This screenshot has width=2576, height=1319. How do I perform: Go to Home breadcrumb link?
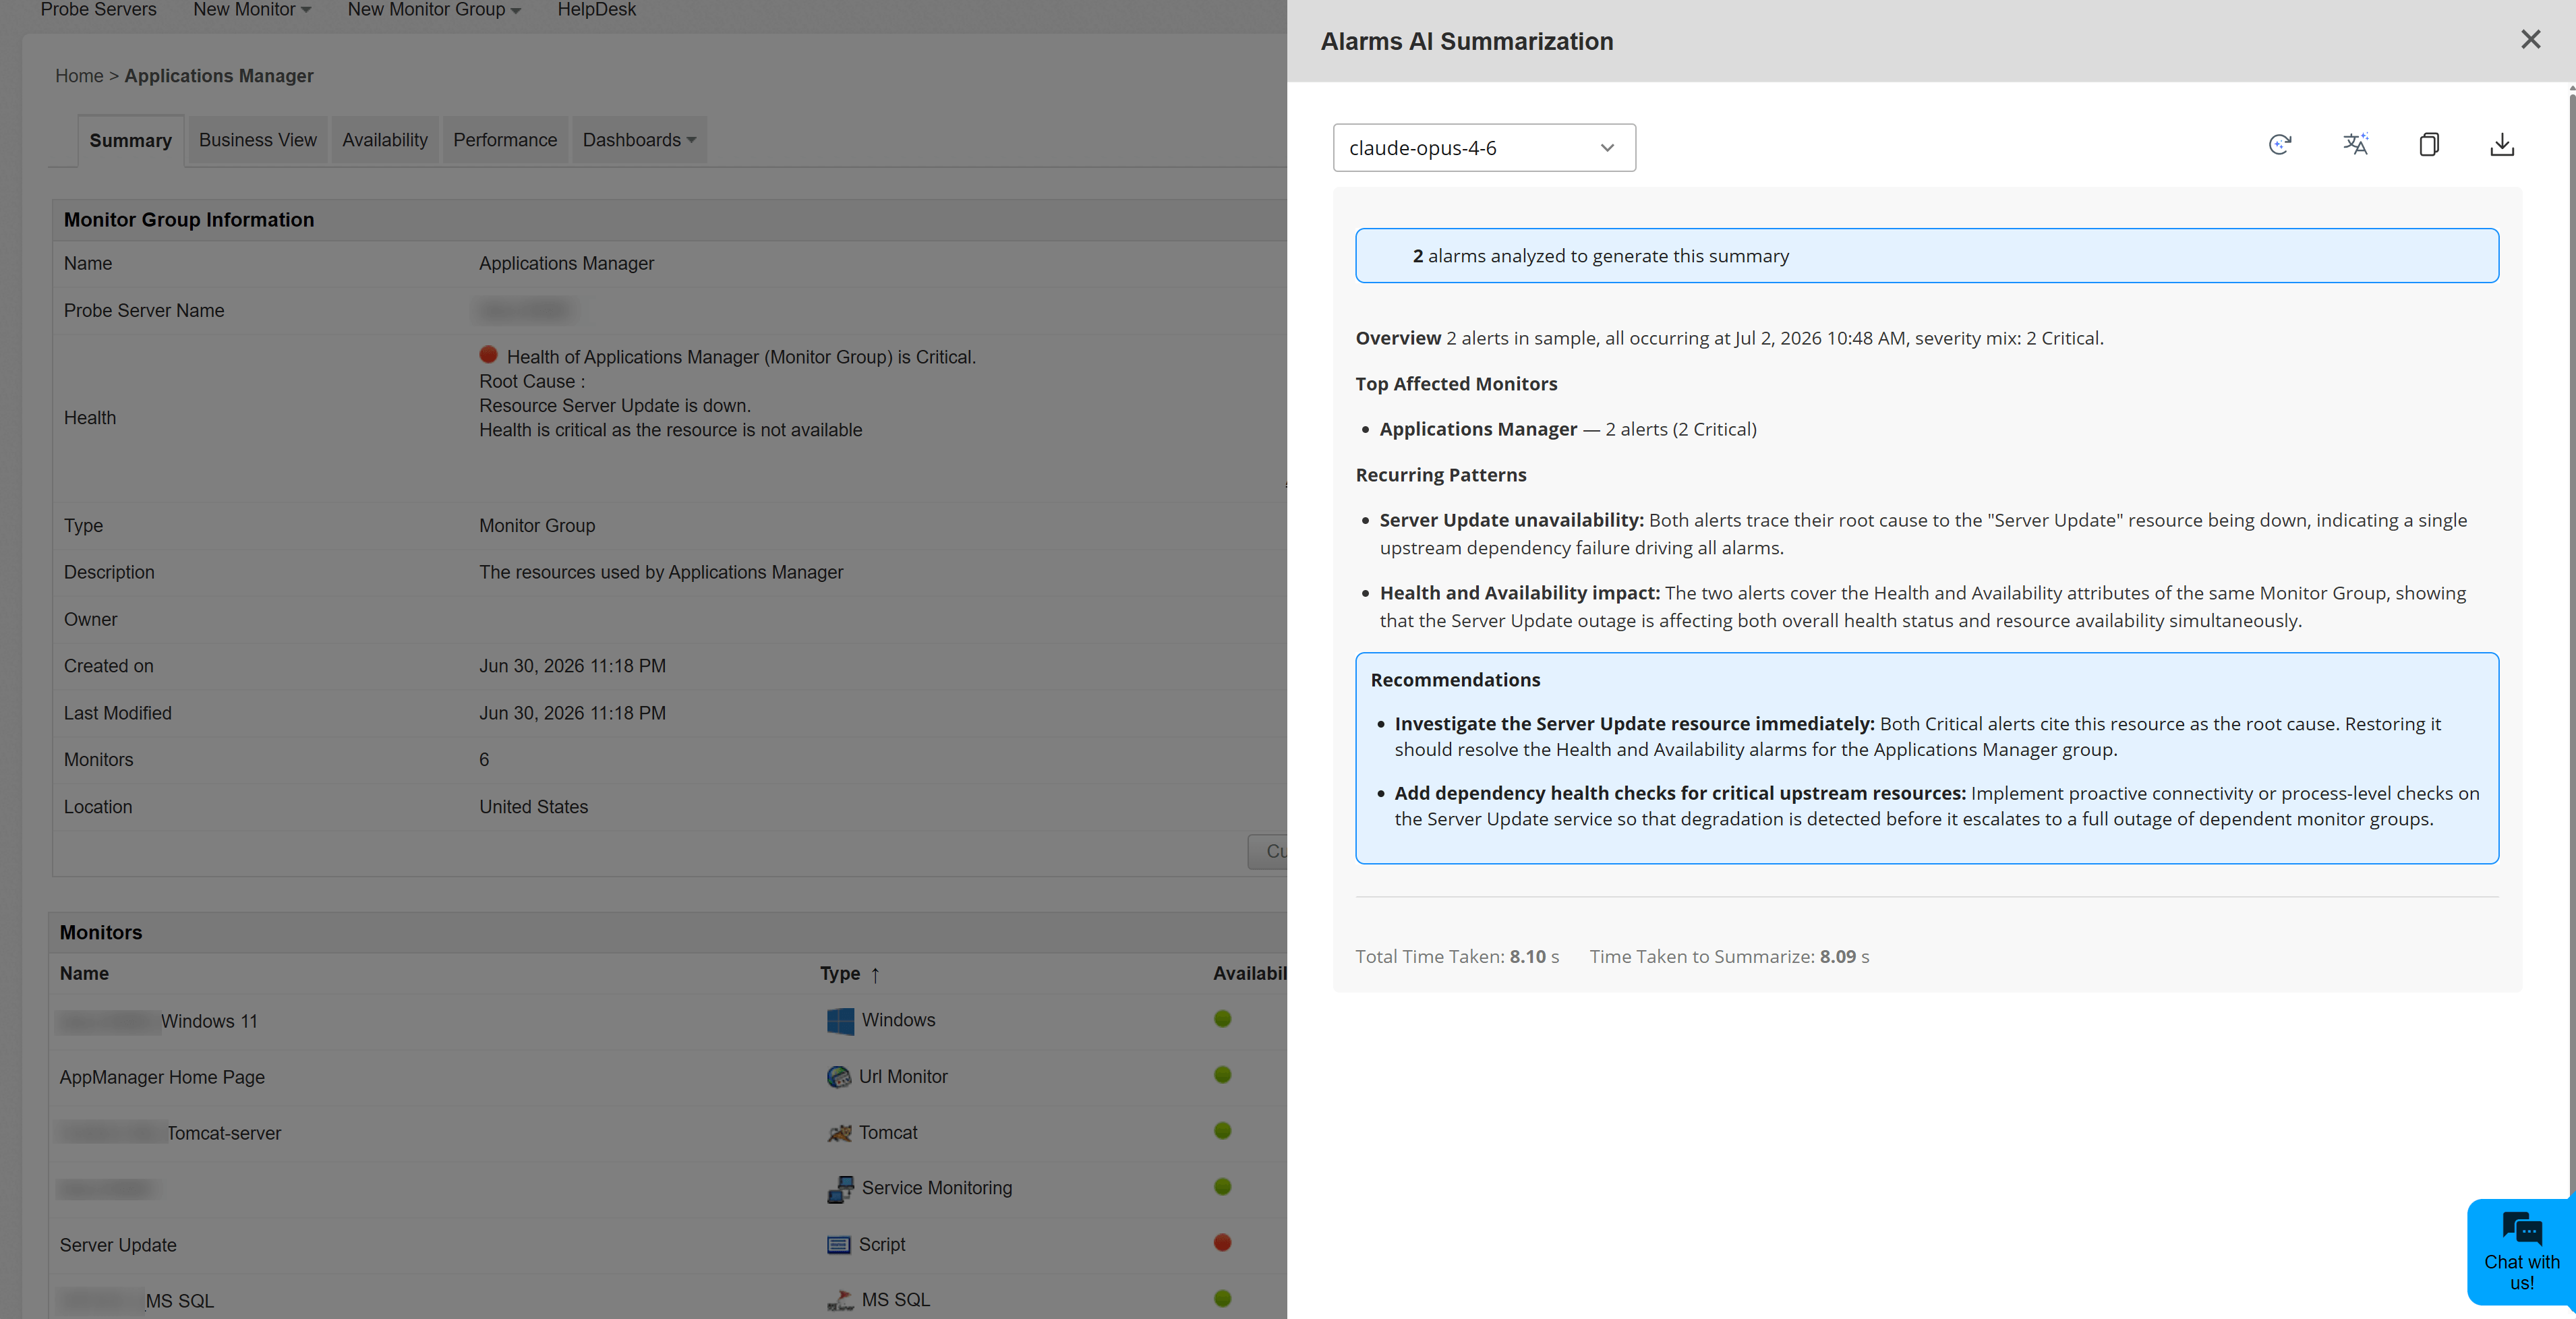point(79,76)
